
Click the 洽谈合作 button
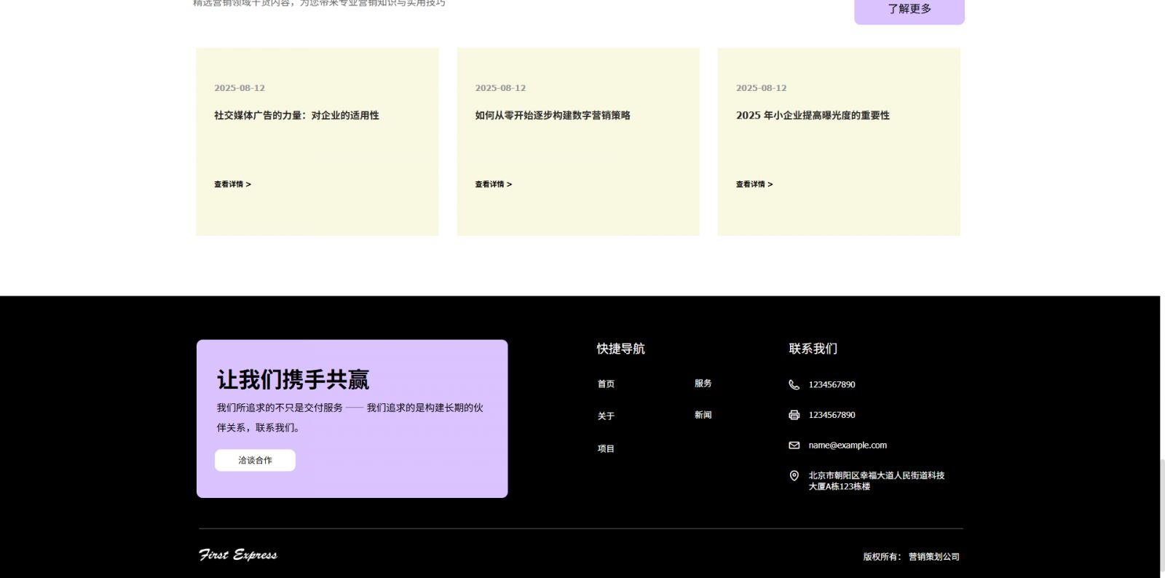(x=255, y=460)
